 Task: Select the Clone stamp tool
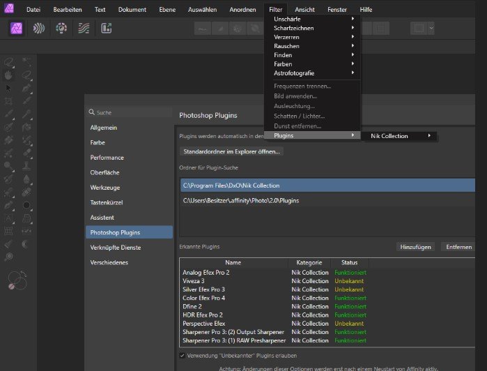pos(26,166)
